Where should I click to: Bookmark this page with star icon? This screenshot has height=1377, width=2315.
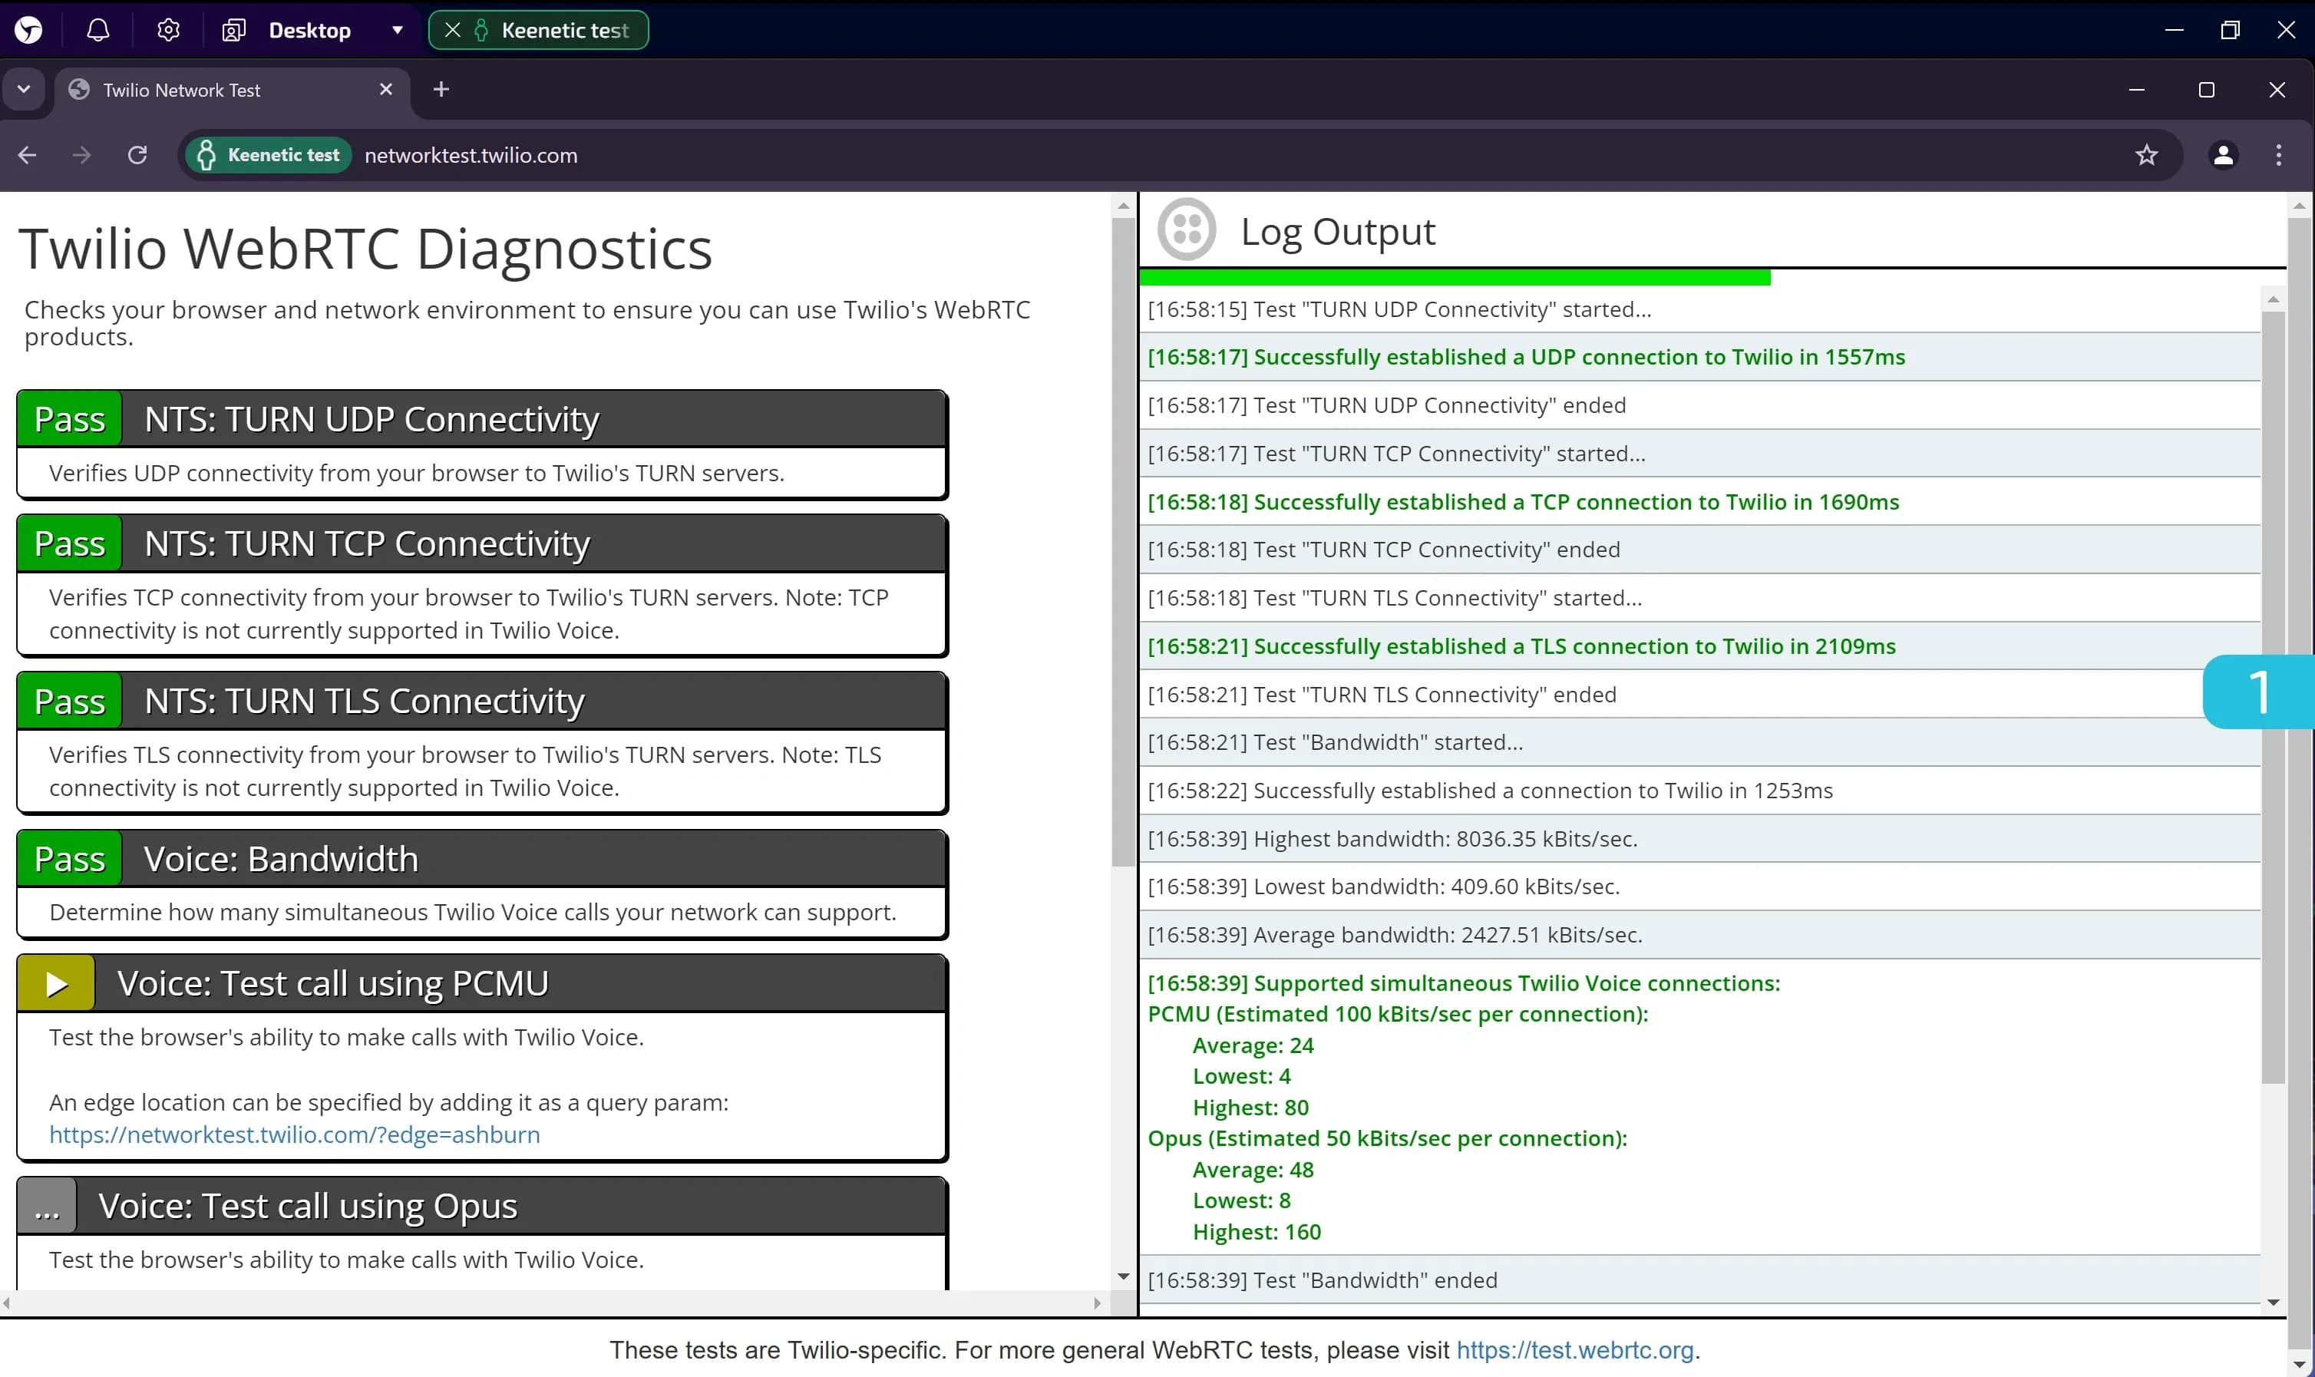click(x=2146, y=155)
